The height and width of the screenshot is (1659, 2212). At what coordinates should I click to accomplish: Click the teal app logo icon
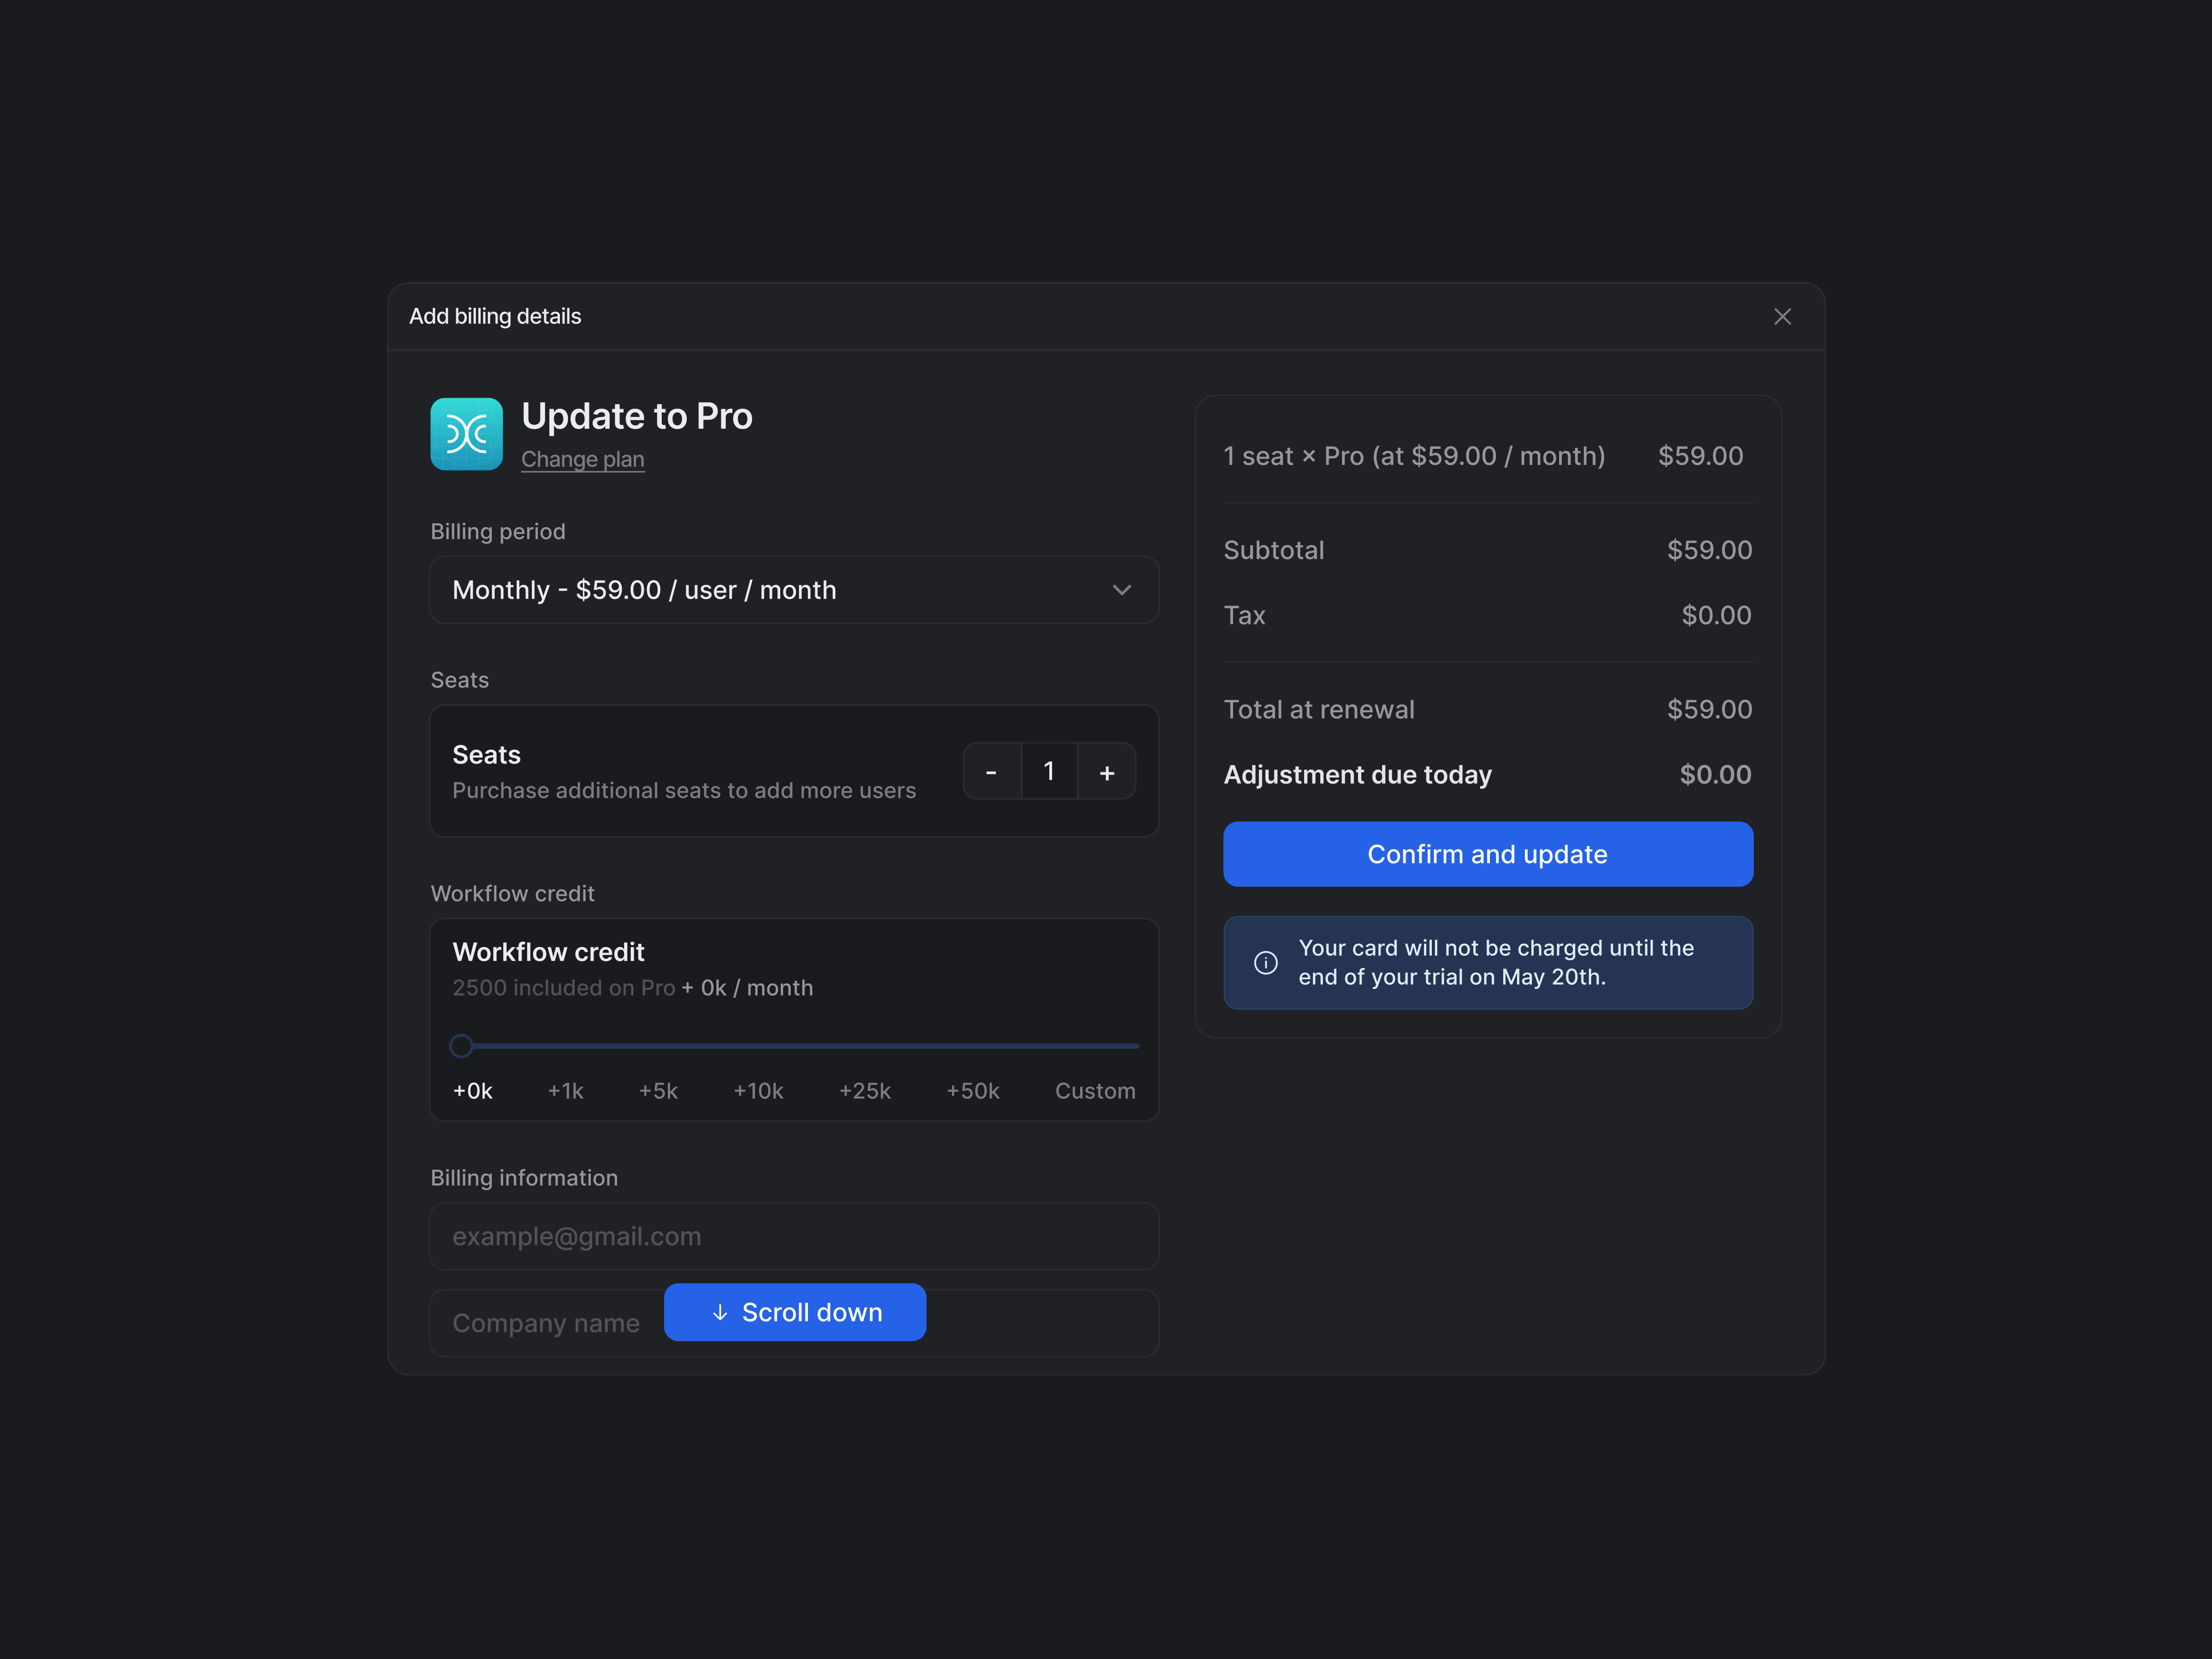(466, 434)
